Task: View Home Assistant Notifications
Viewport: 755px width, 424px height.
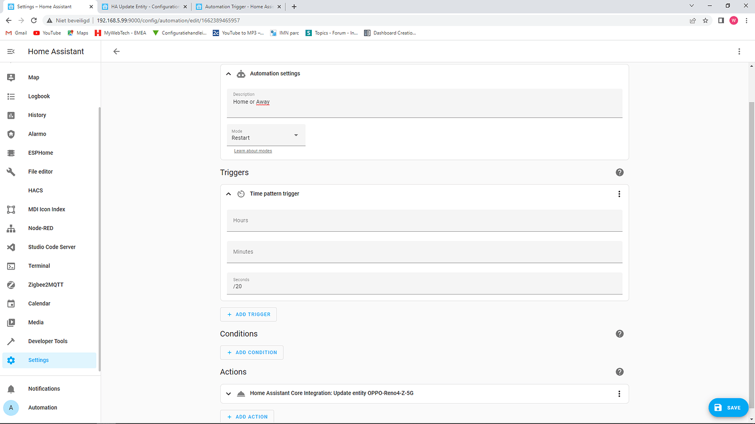Action: (x=44, y=388)
